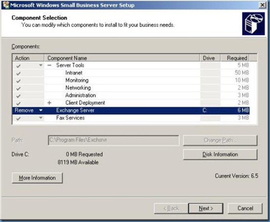Click the checkmark beside Intranet

pyautogui.click(x=18, y=73)
